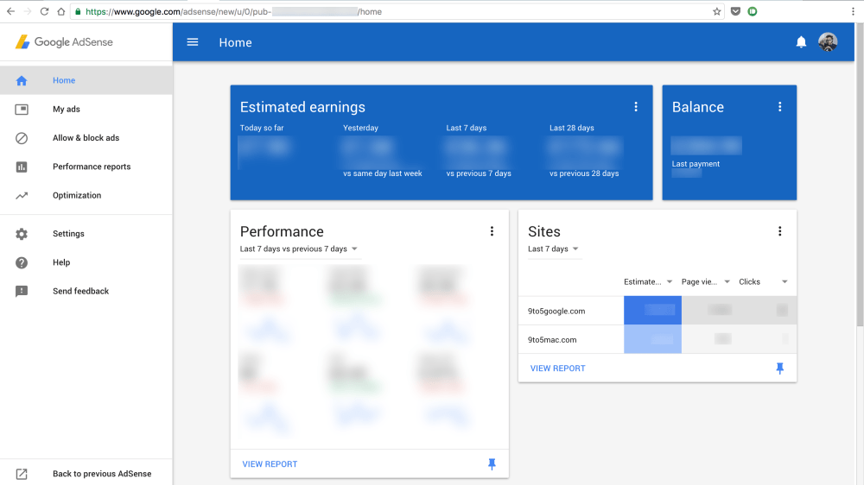Open Balance card three-dot menu
Image resolution: width=864 pixels, height=485 pixels.
click(x=779, y=107)
